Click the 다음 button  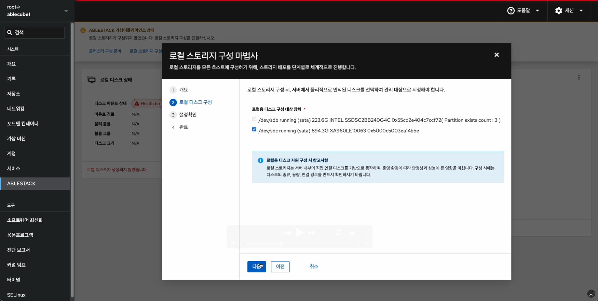256,267
